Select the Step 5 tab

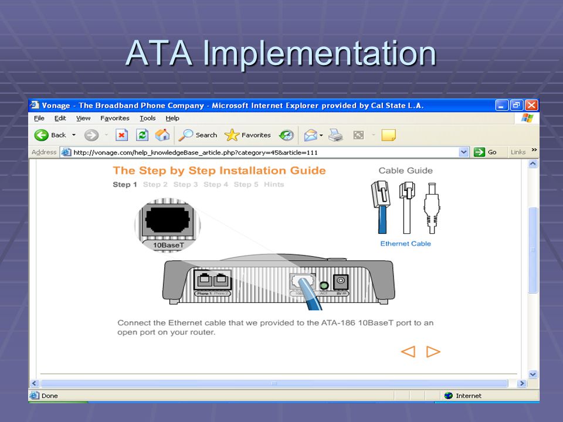coord(246,185)
